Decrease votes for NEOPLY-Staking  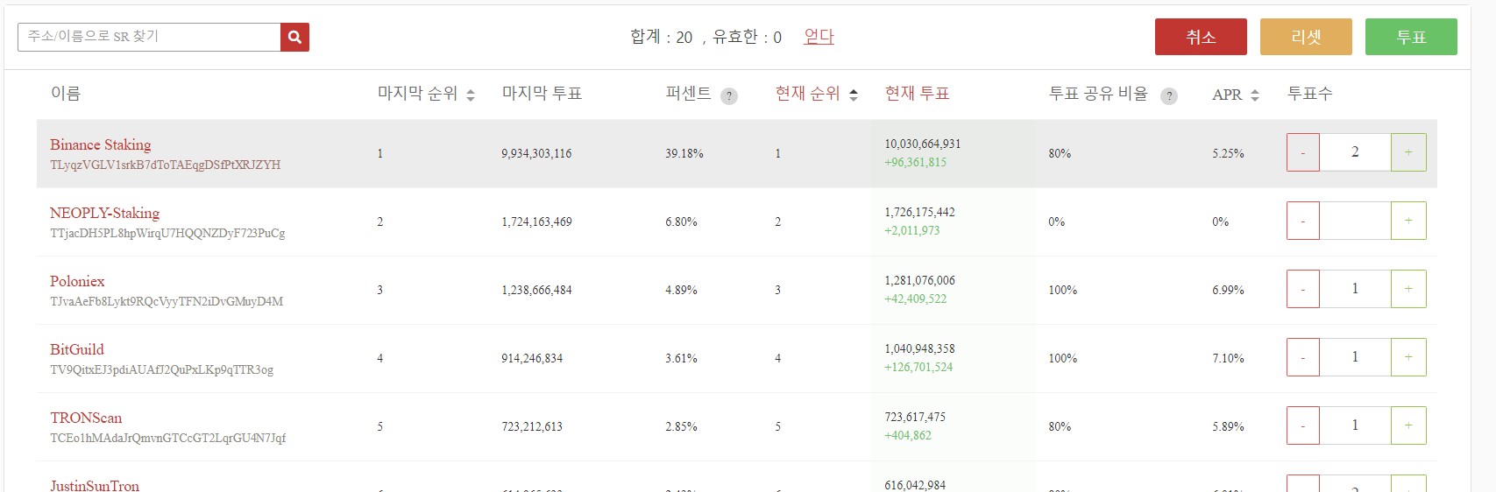click(x=1303, y=221)
